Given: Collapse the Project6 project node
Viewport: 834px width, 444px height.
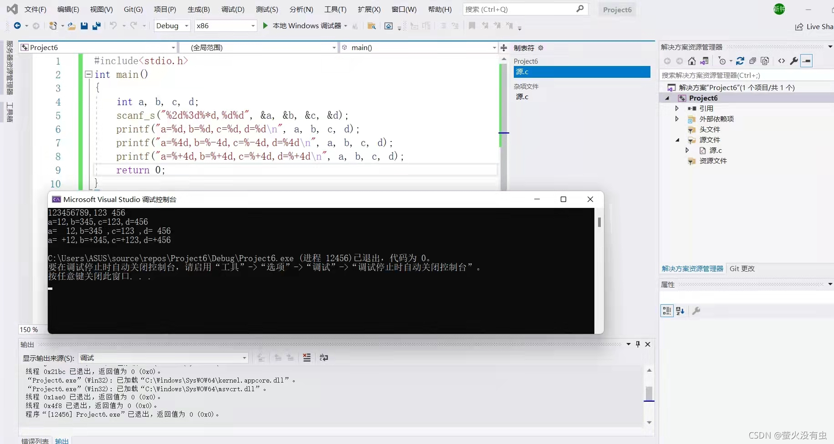Looking at the screenshot, I should (x=667, y=98).
